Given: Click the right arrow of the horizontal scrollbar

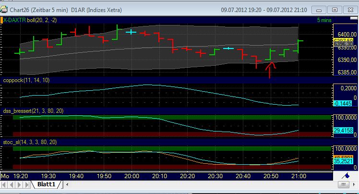Looking at the screenshot, I should pyautogui.click(x=354, y=184).
